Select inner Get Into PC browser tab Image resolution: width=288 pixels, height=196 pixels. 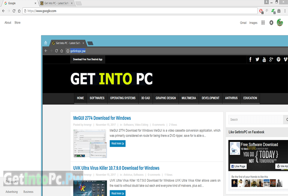[x=68, y=43]
